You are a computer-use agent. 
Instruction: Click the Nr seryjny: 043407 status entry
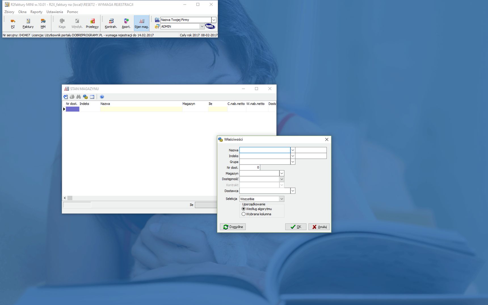[16, 35]
